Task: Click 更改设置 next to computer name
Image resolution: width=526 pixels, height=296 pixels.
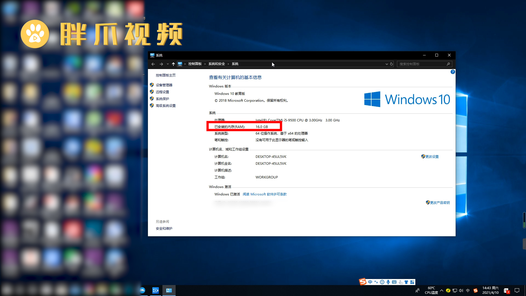Action: (432, 157)
